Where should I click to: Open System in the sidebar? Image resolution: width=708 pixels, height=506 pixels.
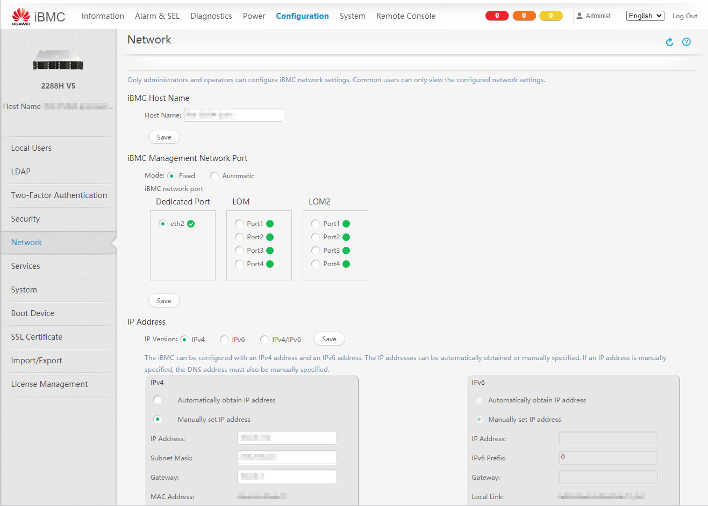(x=58, y=290)
